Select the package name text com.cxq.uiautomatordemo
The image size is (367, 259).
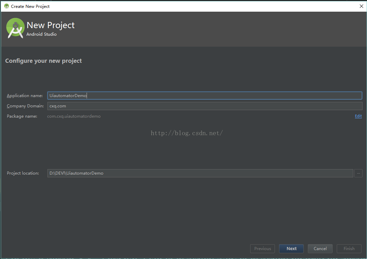(x=74, y=116)
